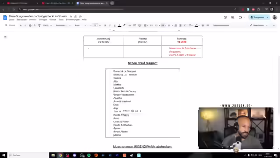280x158 pixels.
Task: Open share options dropdown arrow
Action: click(268, 18)
